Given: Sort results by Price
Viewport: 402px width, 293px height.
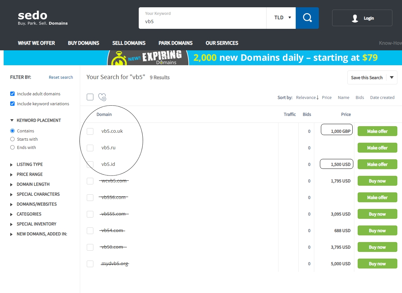Looking at the screenshot, I should [327, 97].
